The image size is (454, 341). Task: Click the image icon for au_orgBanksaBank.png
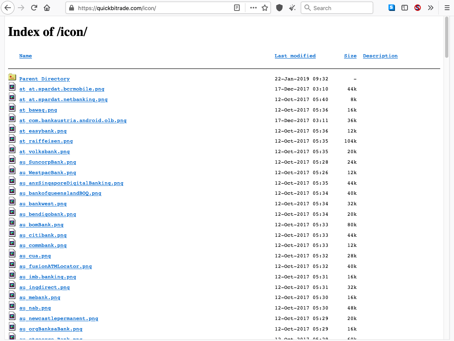(x=12, y=327)
